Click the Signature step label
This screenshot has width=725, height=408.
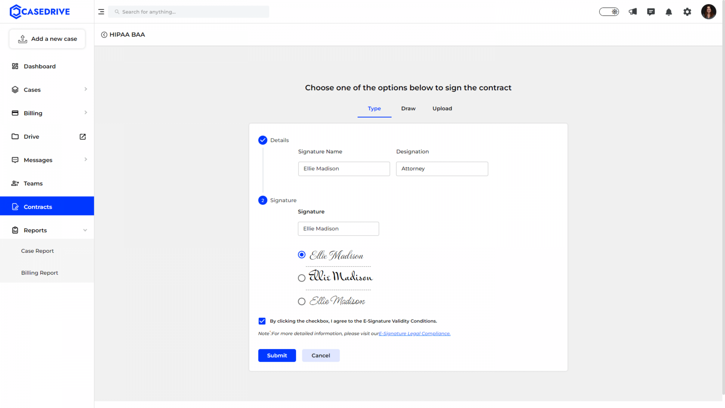283,200
